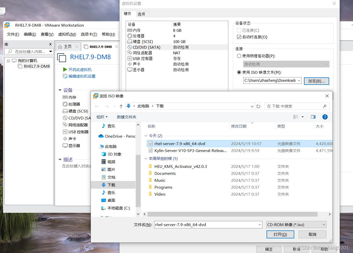Collapse the 描述 section in the VM summary
This screenshot has width=353, height=253.
[x=60, y=160]
